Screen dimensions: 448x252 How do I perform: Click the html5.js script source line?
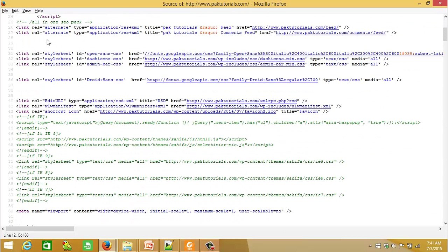click(132, 139)
